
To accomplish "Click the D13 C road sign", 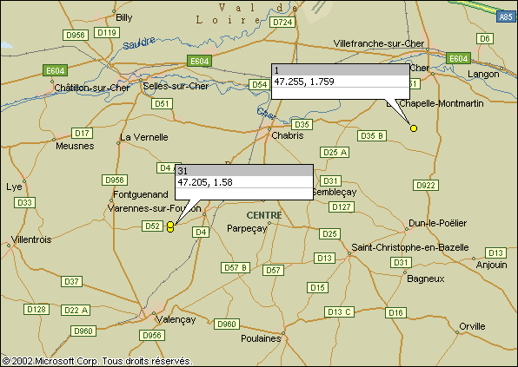I will [x=339, y=312].
